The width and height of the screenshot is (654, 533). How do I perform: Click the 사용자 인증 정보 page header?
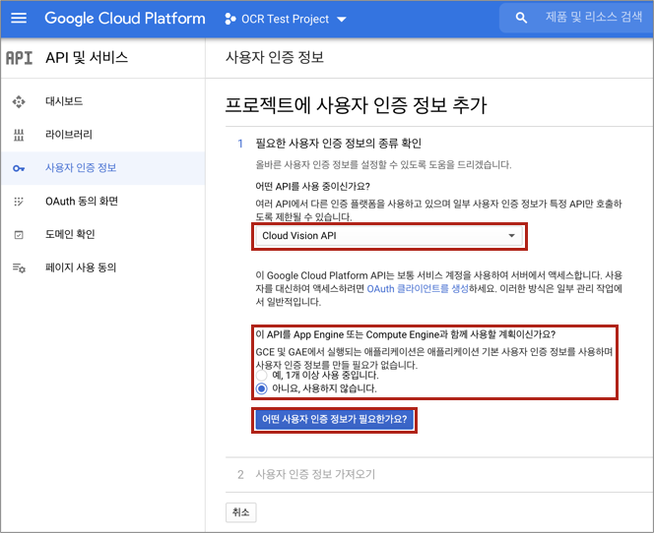click(275, 57)
